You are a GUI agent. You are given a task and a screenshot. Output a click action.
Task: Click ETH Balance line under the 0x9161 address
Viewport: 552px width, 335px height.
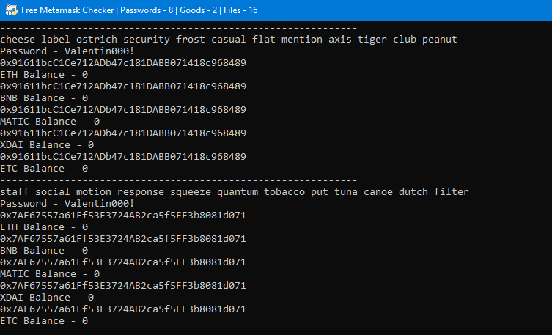44,75
